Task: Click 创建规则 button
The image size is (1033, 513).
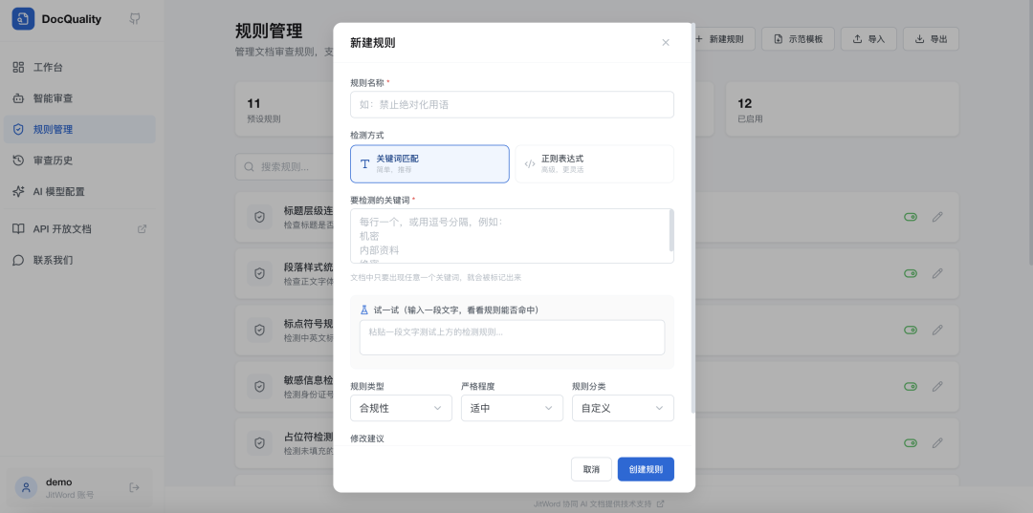Action: (x=646, y=470)
